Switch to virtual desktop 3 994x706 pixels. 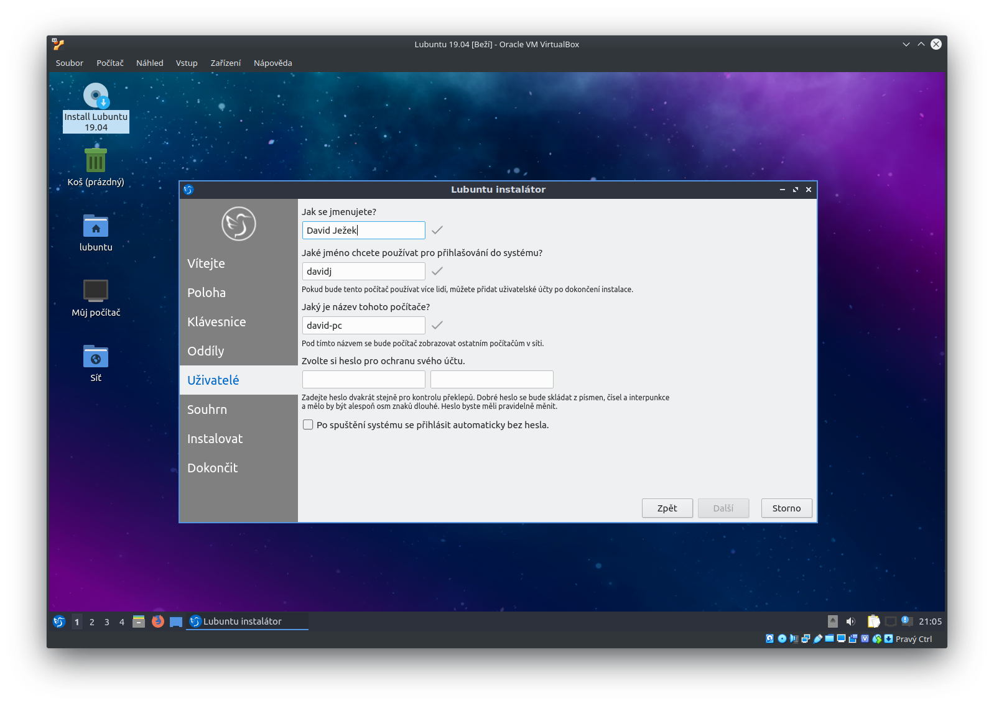pyautogui.click(x=107, y=621)
